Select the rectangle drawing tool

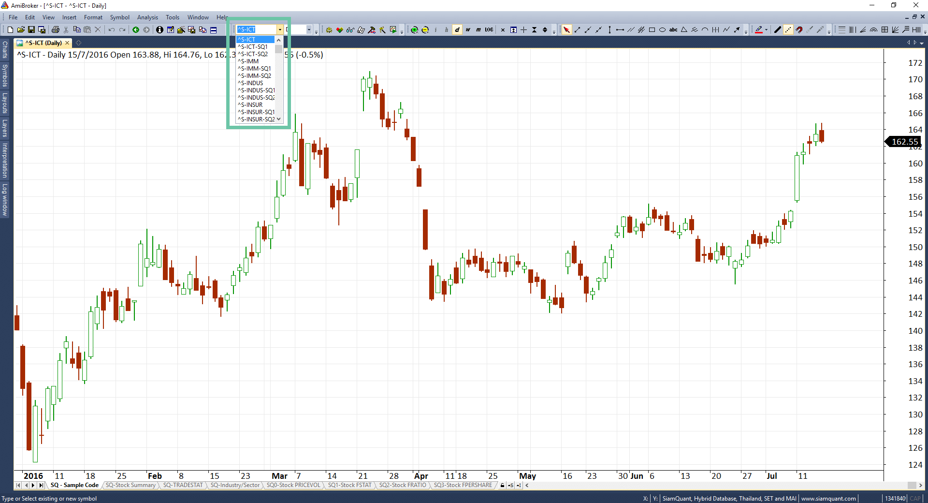652,30
